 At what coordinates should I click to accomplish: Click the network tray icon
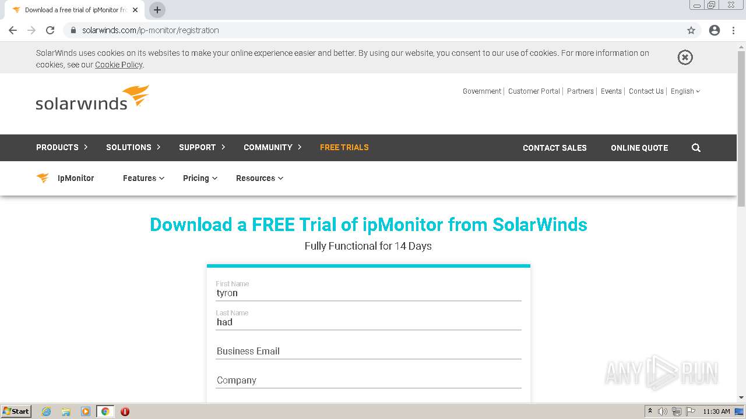tap(677, 411)
